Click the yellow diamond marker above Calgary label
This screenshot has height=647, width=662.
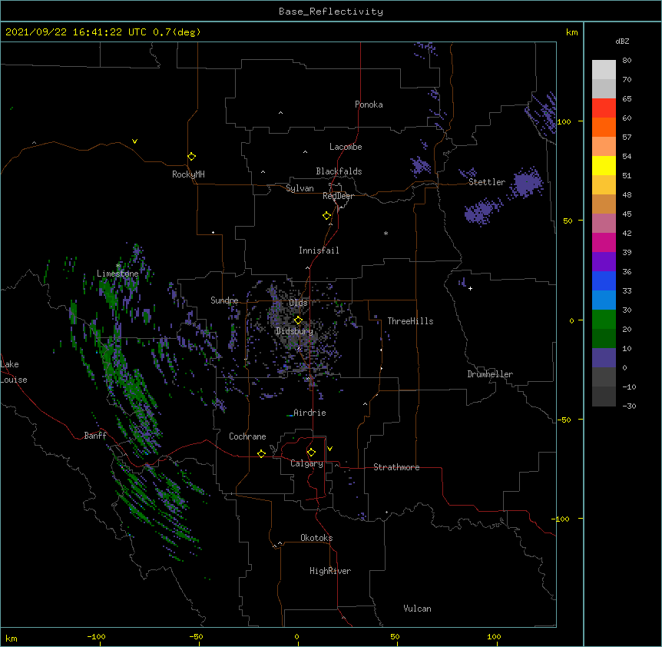311,453
